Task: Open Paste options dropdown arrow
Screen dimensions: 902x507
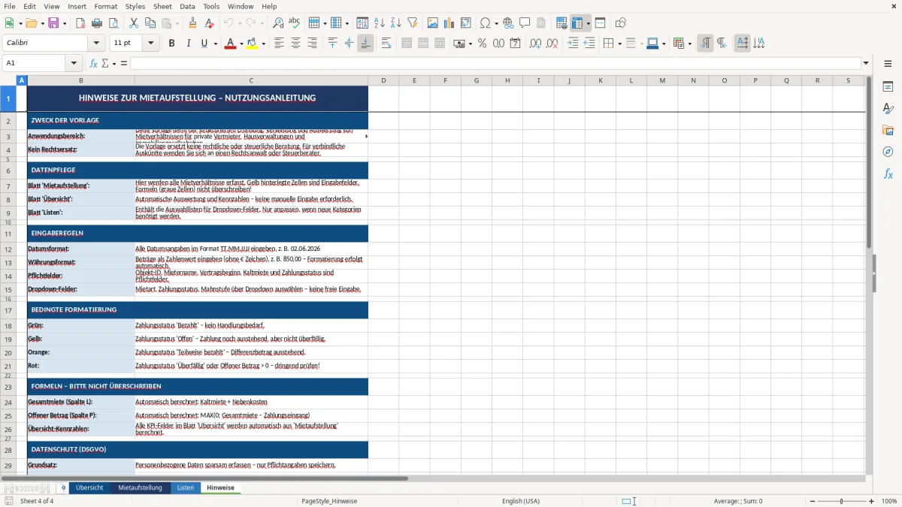Action: pos(177,23)
